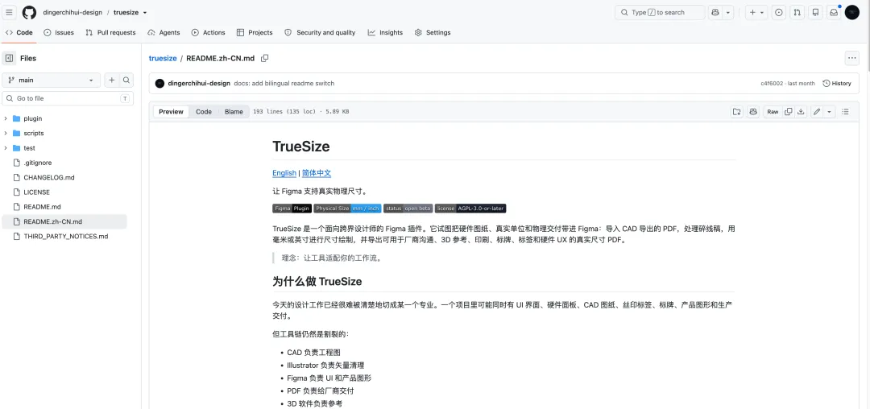The width and height of the screenshot is (870, 409).
Task: Expand the plugin folder
Action: [6, 118]
